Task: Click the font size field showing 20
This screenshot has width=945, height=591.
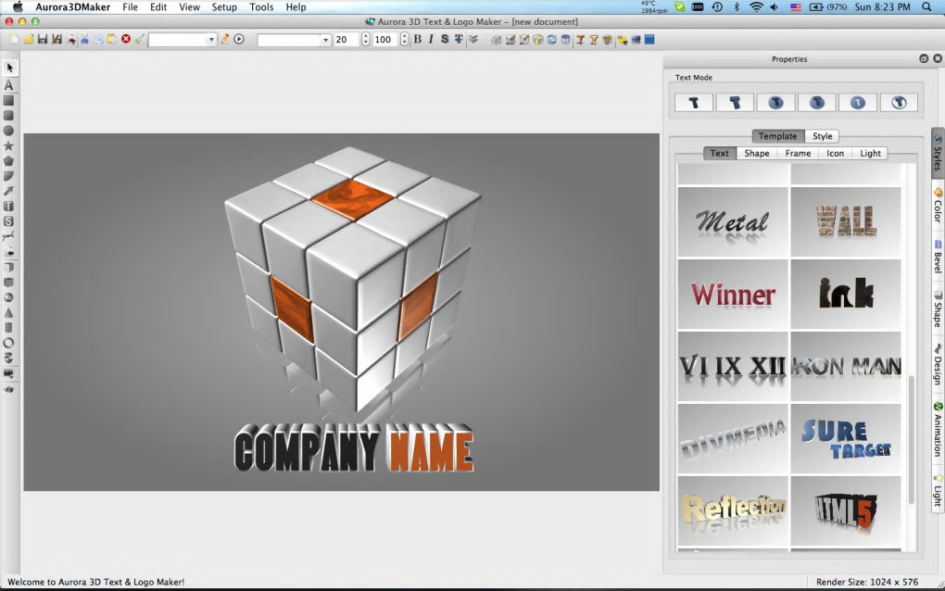Action: [x=347, y=40]
